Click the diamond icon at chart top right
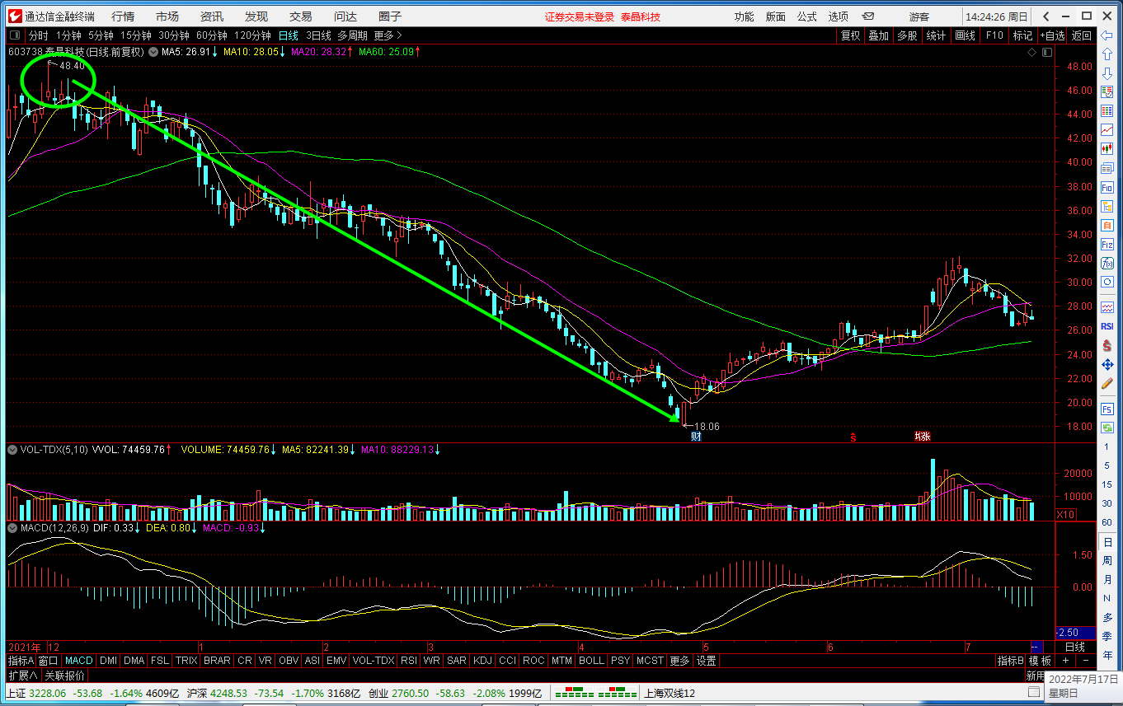 pos(1031,52)
